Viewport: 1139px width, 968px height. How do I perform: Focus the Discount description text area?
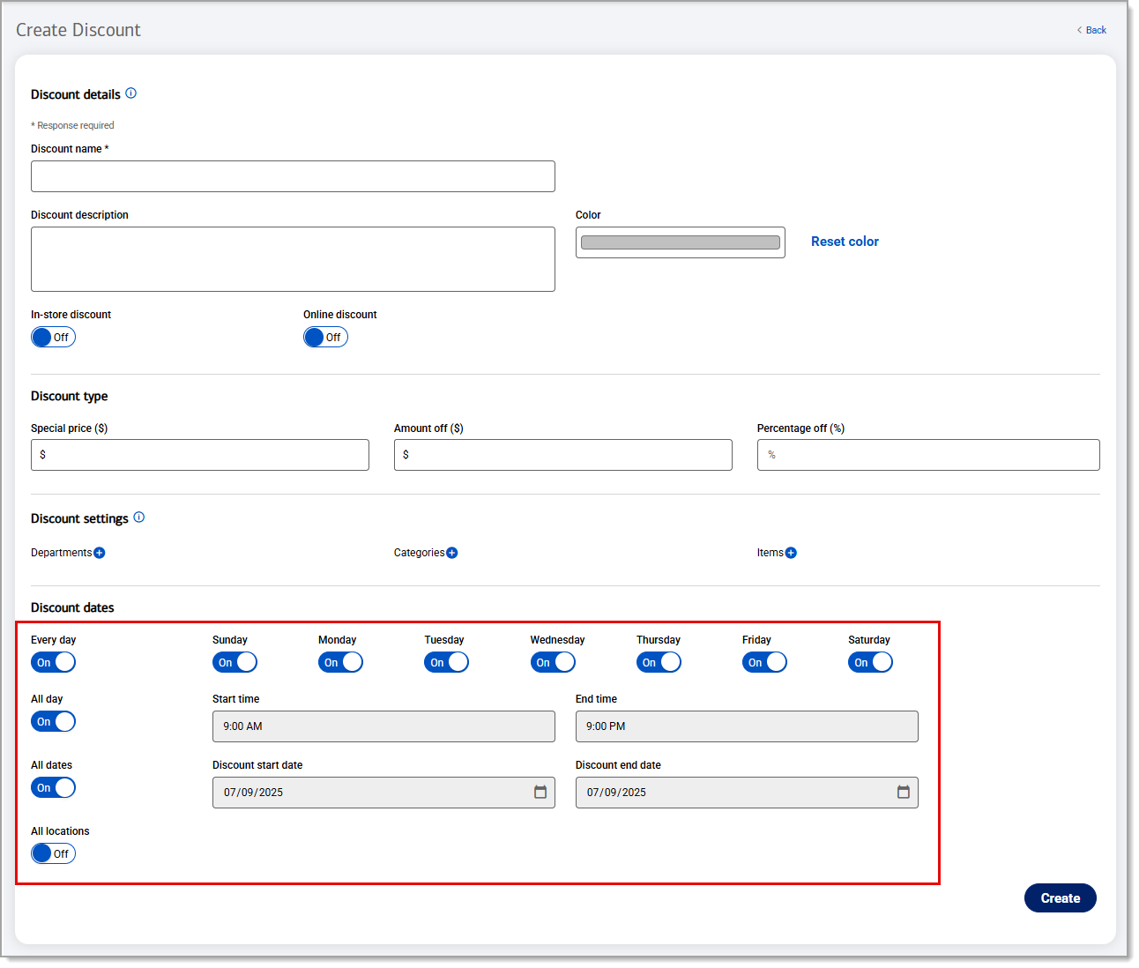[x=293, y=259]
